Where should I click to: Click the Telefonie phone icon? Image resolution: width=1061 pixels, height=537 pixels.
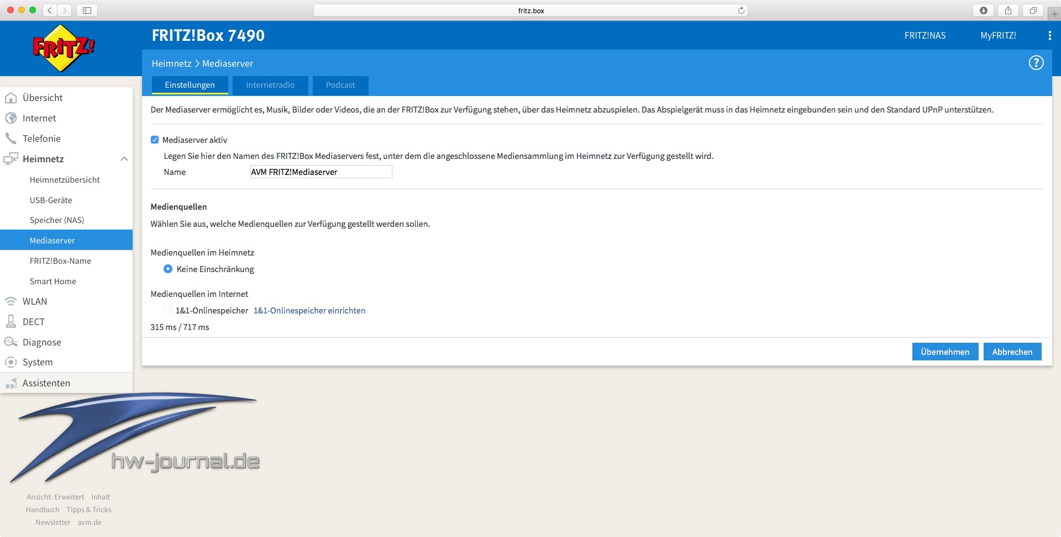[10, 139]
